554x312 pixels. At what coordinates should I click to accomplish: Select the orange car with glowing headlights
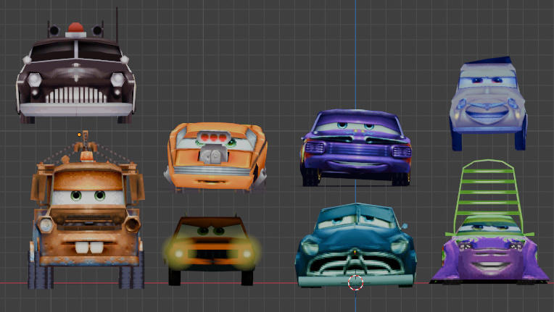[211, 250]
